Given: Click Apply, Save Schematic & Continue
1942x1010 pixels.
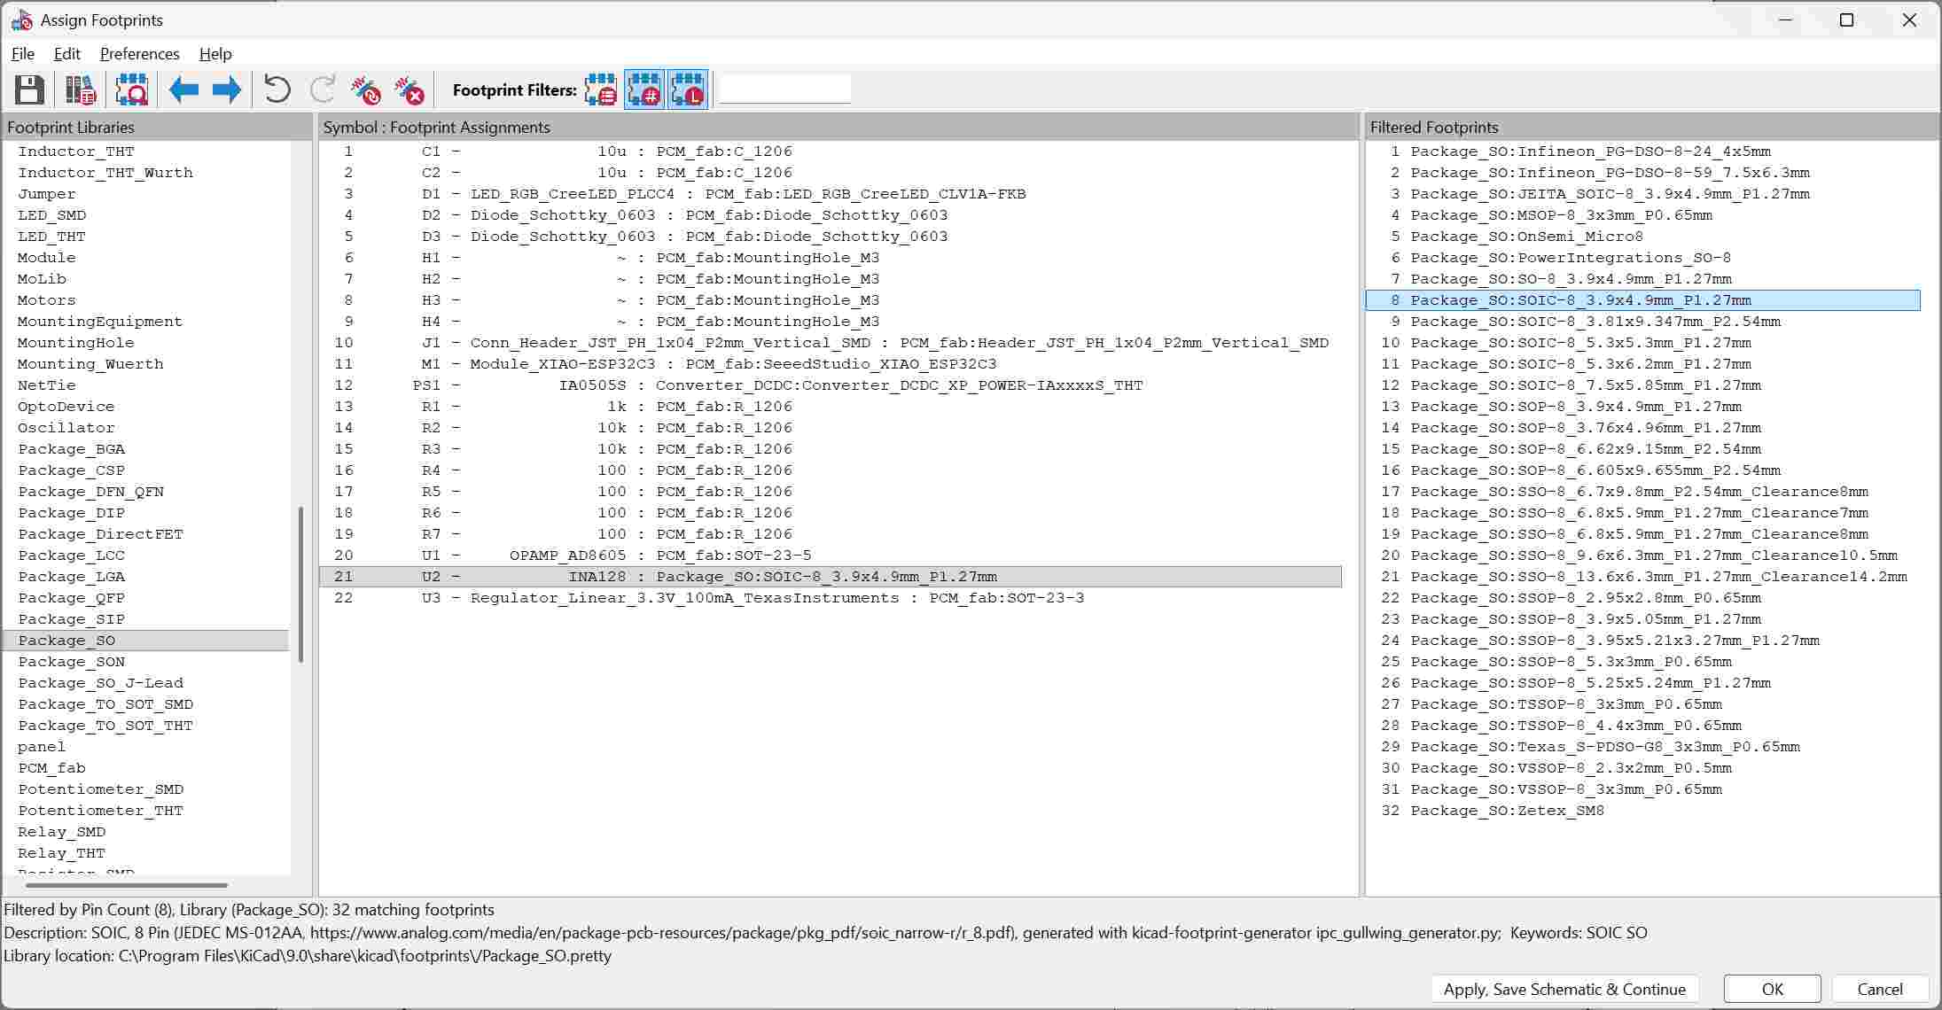Looking at the screenshot, I should click(x=1564, y=989).
